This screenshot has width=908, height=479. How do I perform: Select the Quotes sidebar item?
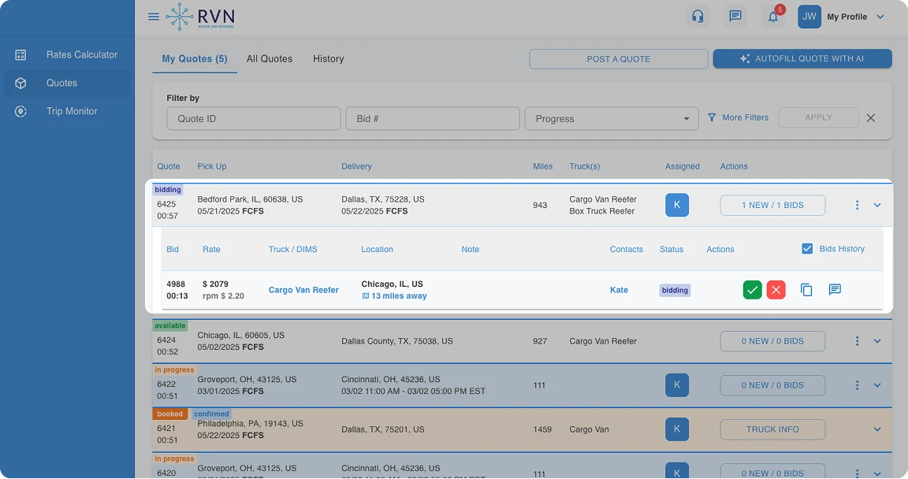click(x=67, y=84)
